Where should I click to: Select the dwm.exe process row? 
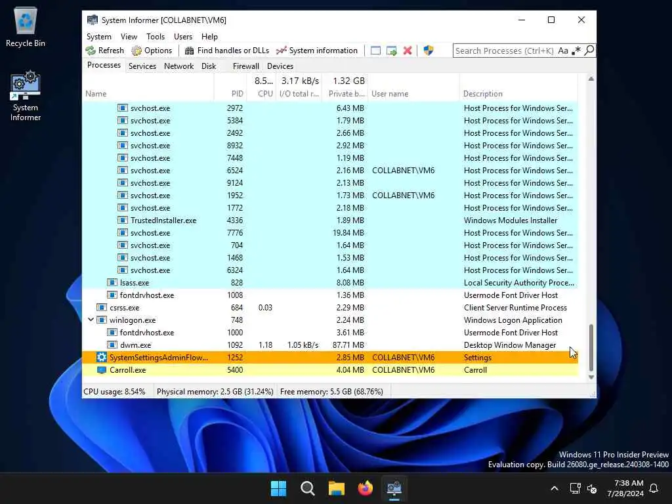click(x=330, y=345)
